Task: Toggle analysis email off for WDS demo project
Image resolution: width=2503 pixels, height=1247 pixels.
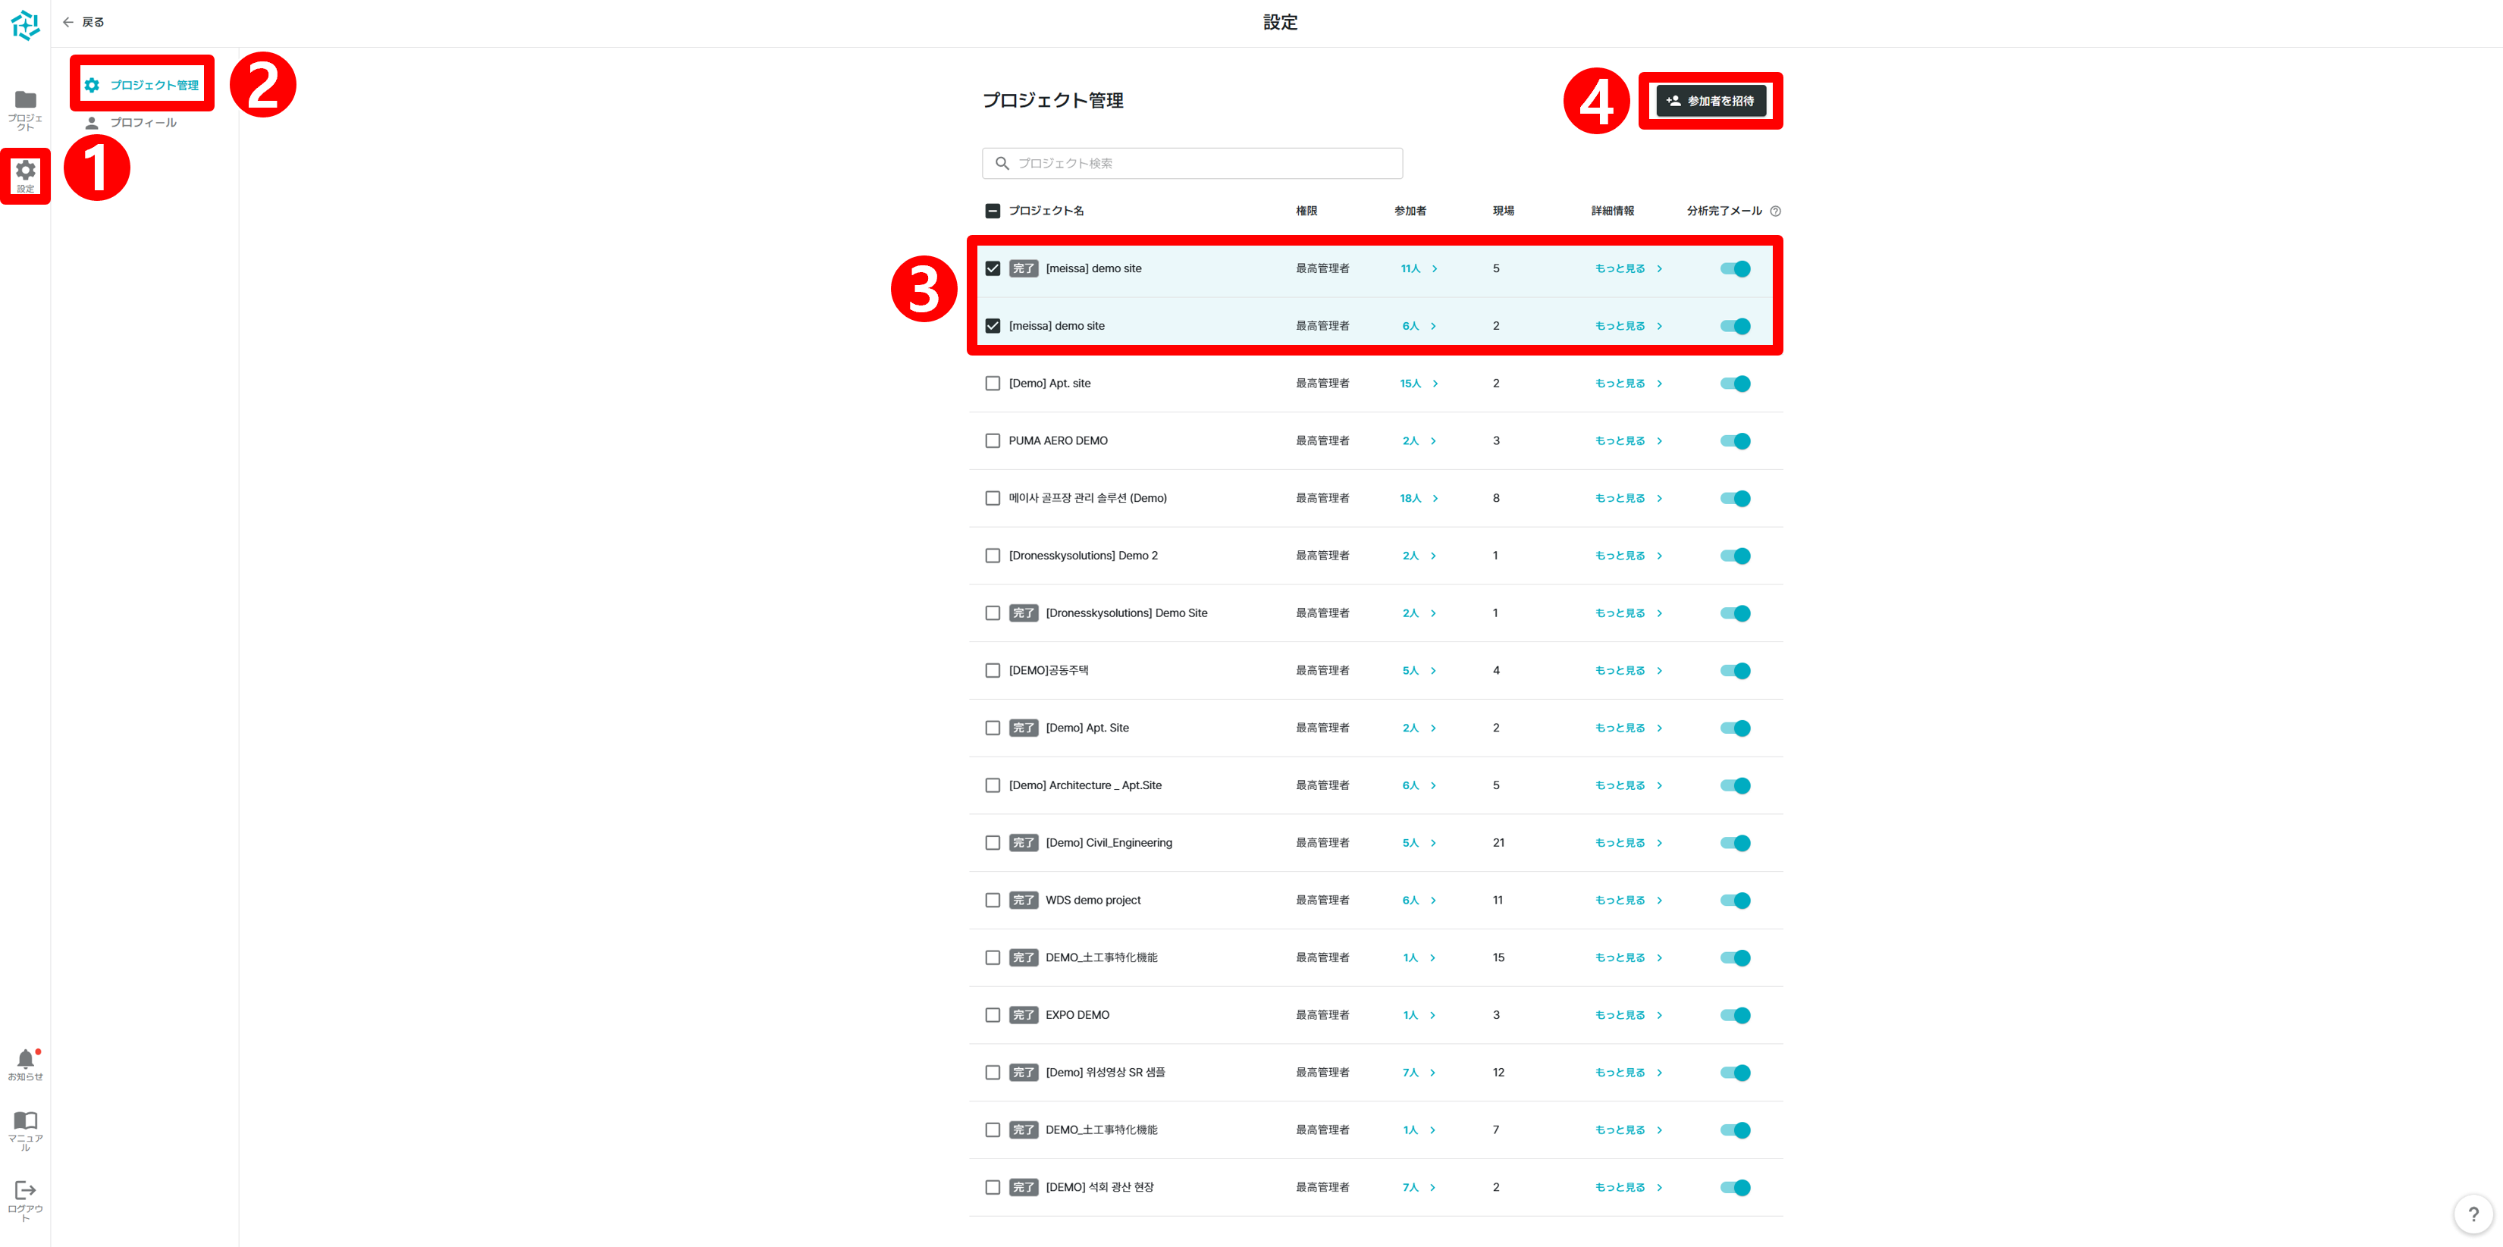Action: pyautogui.click(x=1736, y=899)
